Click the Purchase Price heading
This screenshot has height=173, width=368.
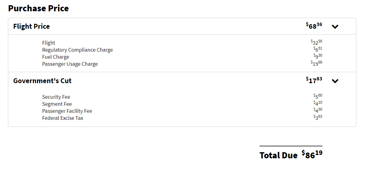(39, 9)
